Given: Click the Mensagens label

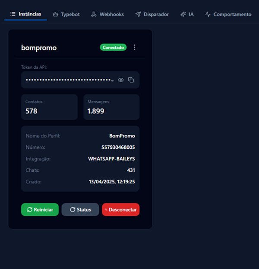Looking at the screenshot, I should pyautogui.click(x=98, y=102).
